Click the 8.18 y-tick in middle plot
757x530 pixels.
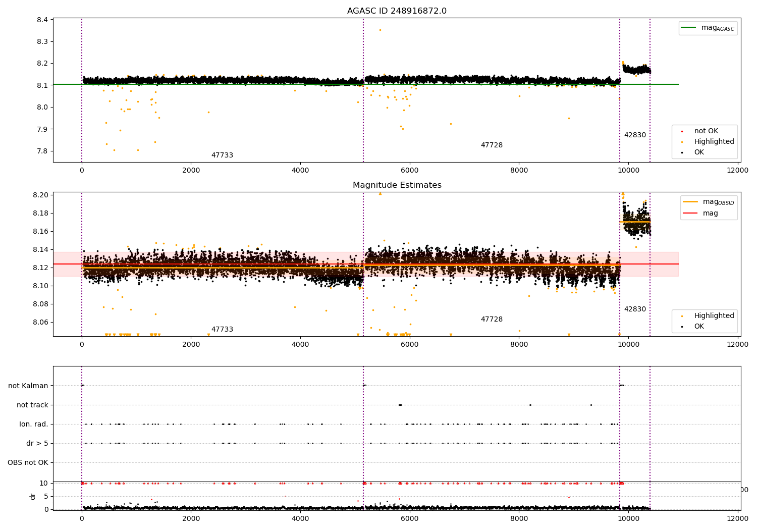pos(40,213)
